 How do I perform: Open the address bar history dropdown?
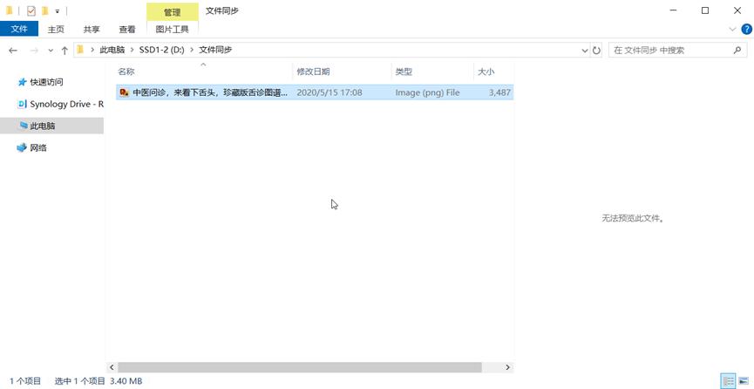click(585, 50)
